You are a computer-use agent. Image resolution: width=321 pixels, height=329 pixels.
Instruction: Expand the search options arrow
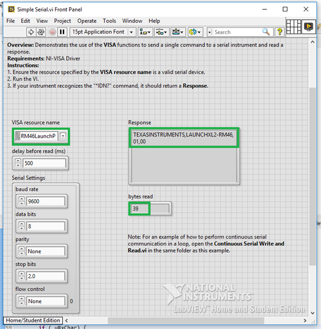click(210, 32)
